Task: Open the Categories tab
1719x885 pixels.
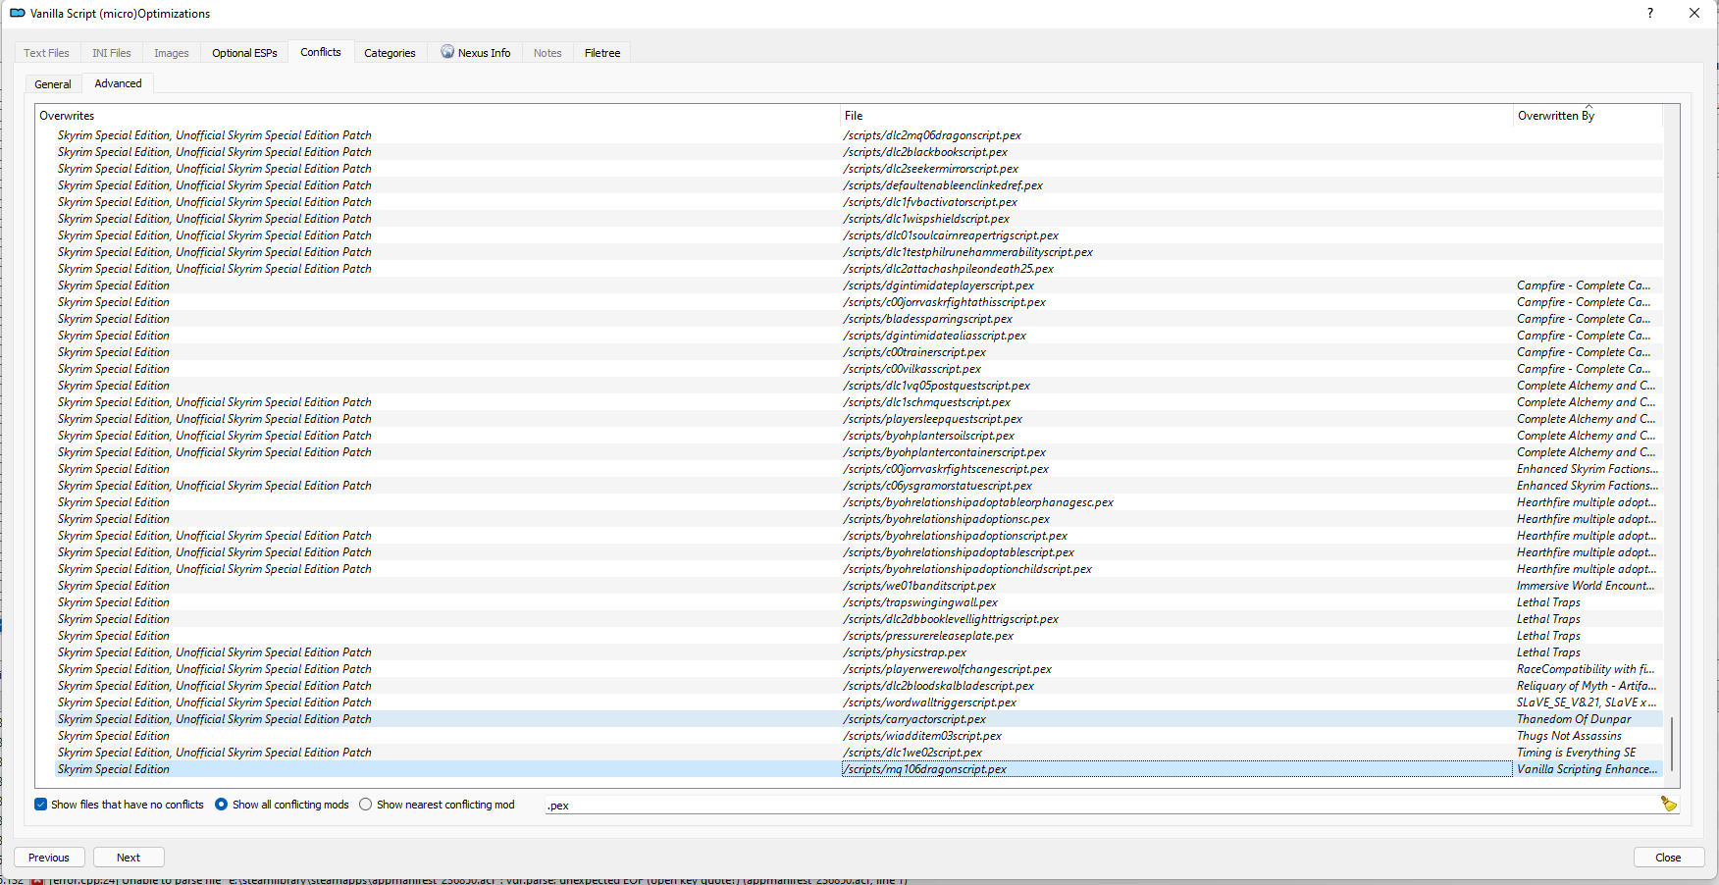Action: click(390, 53)
